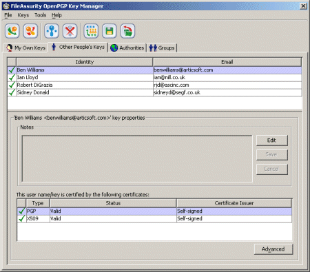The height and width of the screenshot is (272, 310).
Task: Click the Identity column header
Action: point(85,62)
